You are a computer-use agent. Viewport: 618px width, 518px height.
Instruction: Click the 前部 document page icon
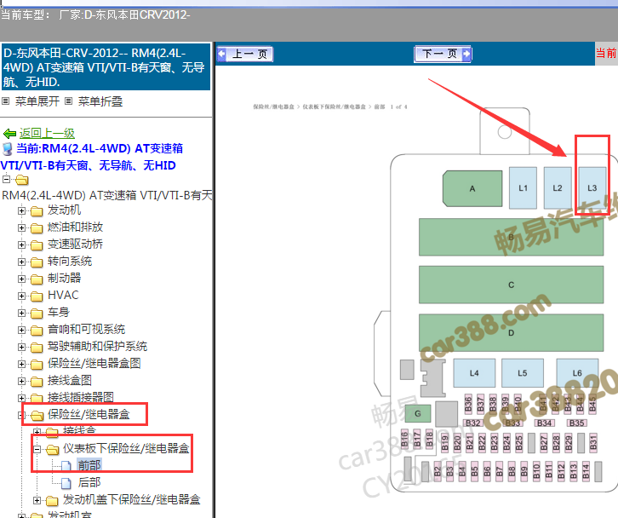pyautogui.click(x=66, y=466)
